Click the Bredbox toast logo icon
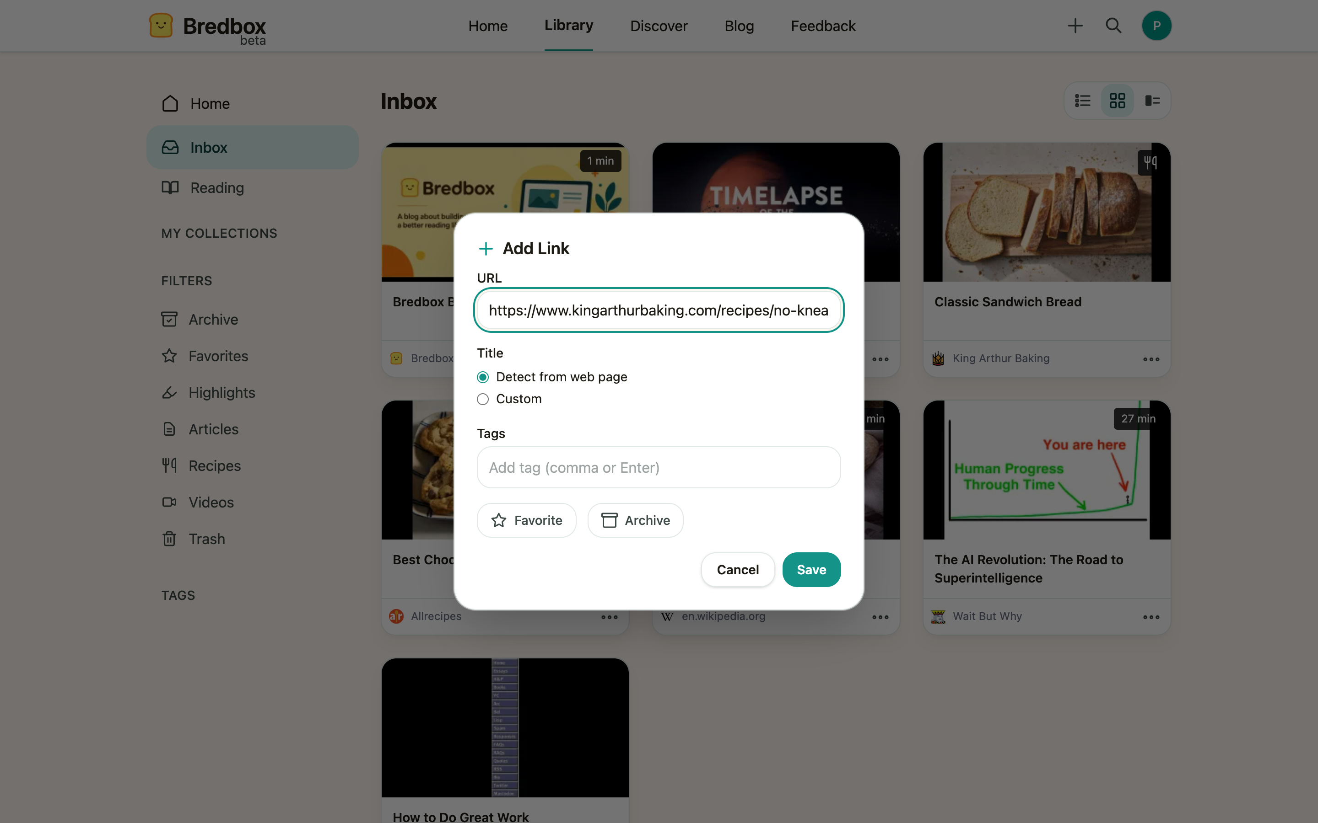Viewport: 1318px width, 823px height. pos(161,26)
